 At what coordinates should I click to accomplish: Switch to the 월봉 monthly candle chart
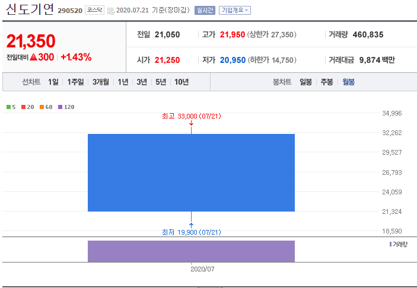click(348, 82)
